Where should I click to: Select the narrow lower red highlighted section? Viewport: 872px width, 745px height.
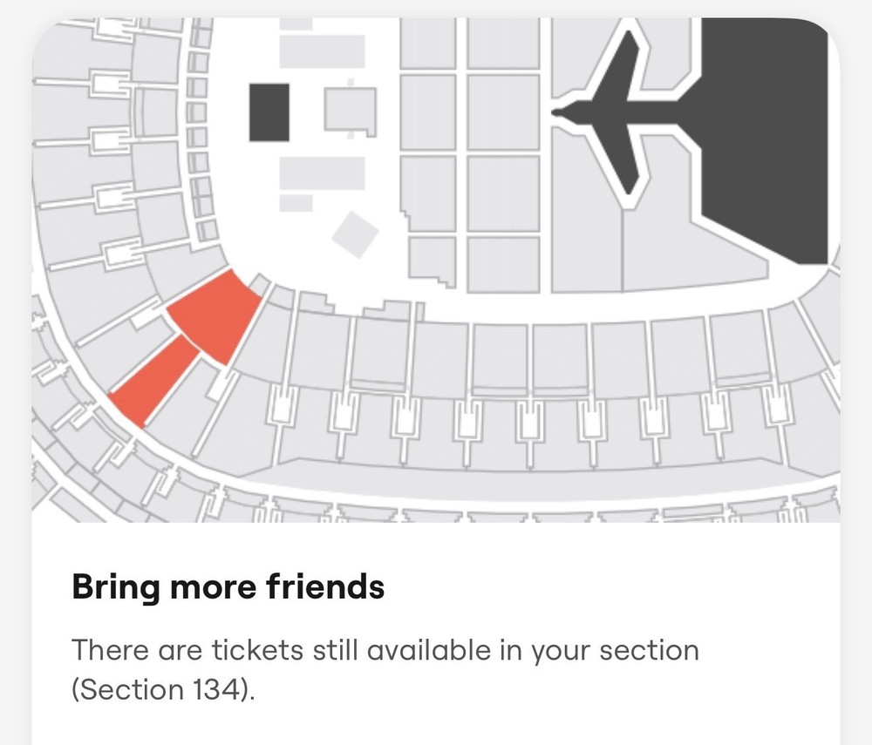coord(154,382)
